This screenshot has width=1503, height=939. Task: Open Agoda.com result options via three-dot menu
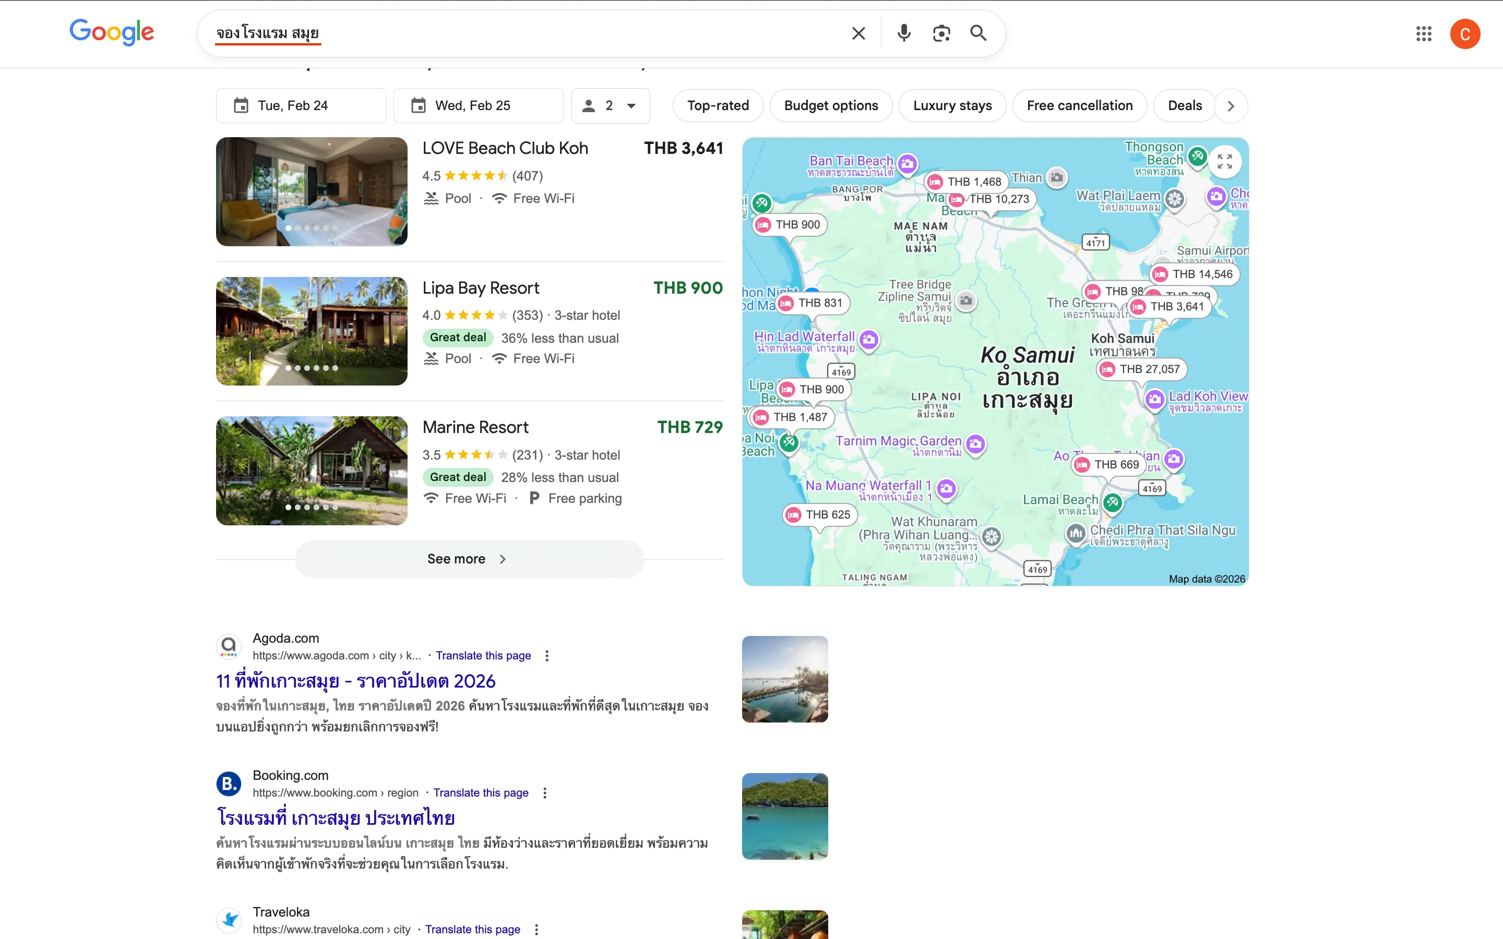546,655
